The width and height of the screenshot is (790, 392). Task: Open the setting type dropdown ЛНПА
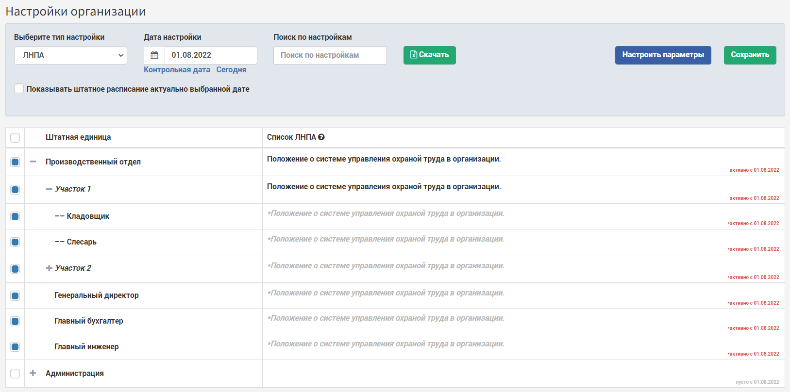tap(70, 55)
